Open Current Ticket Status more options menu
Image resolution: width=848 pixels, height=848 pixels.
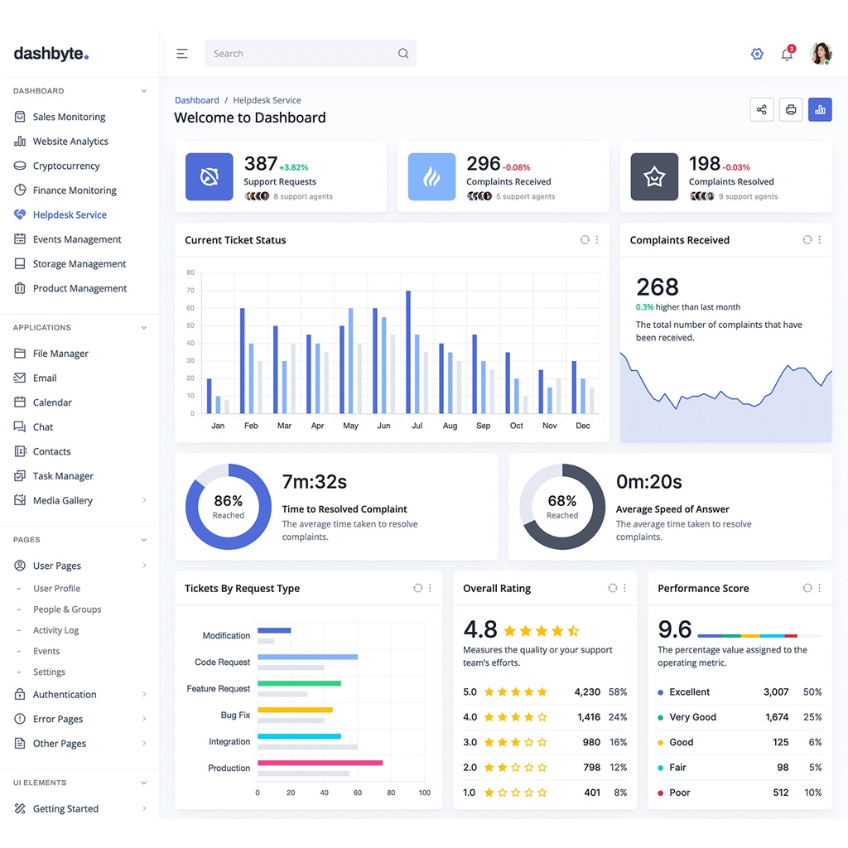coord(597,239)
